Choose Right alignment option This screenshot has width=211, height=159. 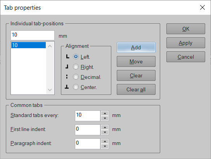click(76, 67)
